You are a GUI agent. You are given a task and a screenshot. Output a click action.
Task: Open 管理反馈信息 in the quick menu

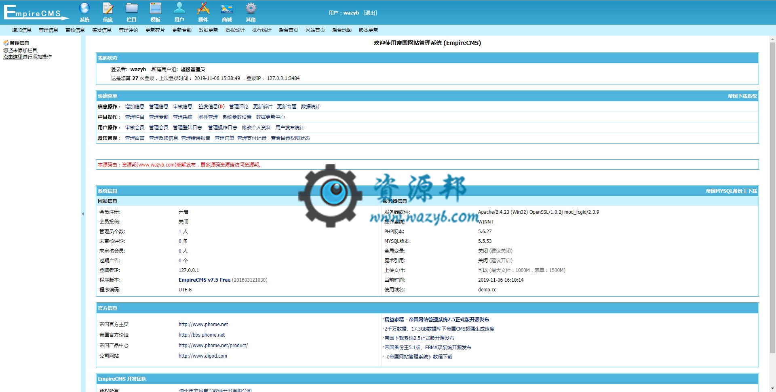pos(164,138)
